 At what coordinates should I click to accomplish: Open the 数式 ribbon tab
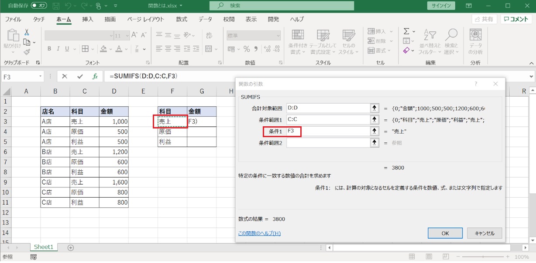click(182, 20)
